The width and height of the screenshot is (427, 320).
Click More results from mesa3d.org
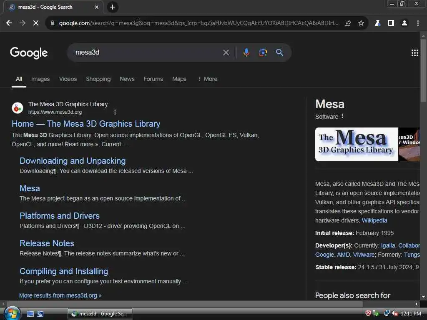(60, 295)
